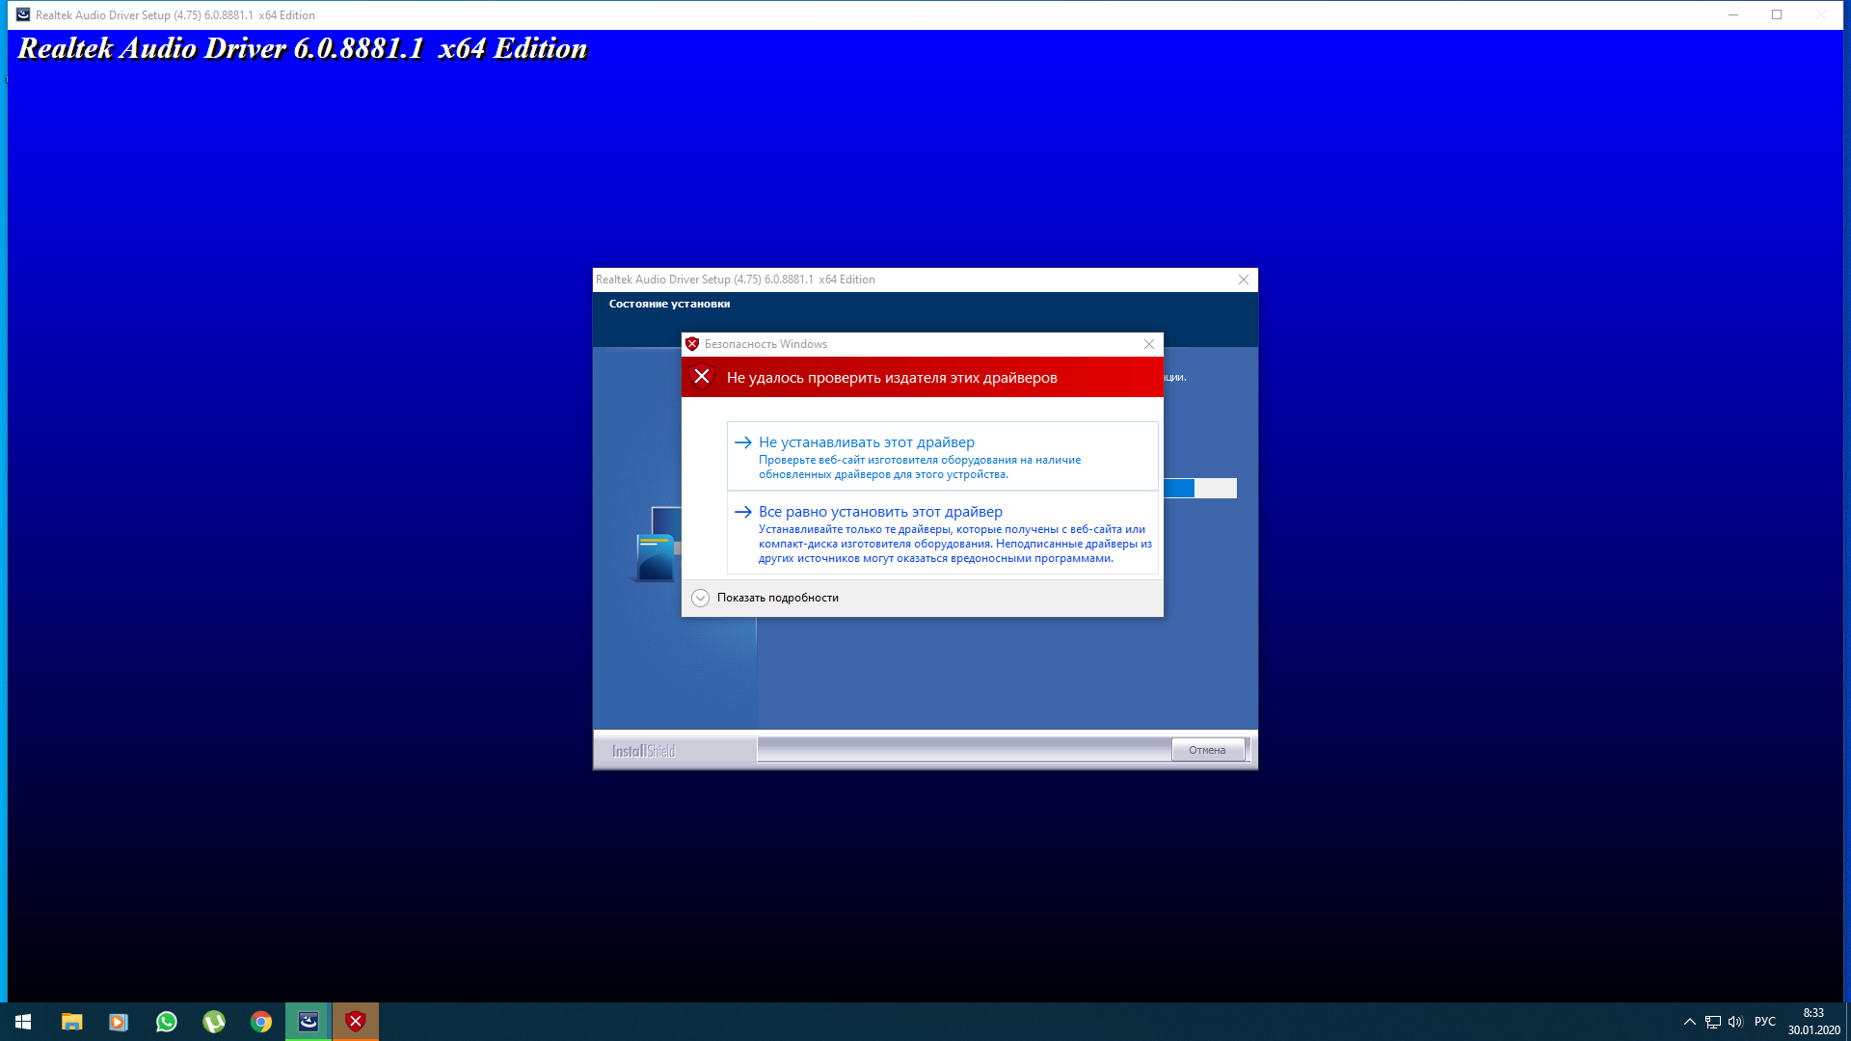1851x1041 pixels.
Task: Open network status tray icon
Action: [1712, 1022]
